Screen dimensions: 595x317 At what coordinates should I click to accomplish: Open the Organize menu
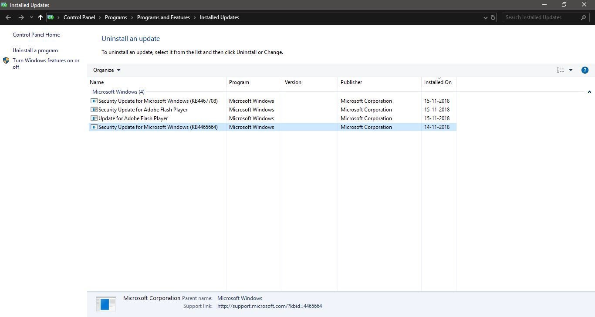point(107,70)
